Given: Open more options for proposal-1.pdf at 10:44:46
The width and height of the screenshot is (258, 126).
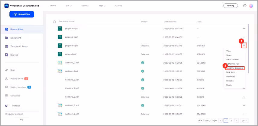Looking at the screenshot, I should [244, 29].
